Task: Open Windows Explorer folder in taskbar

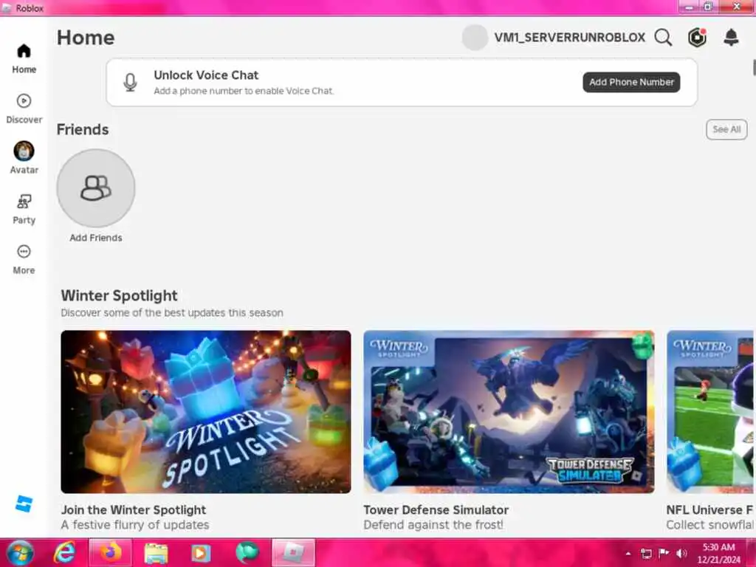Action: (156, 553)
